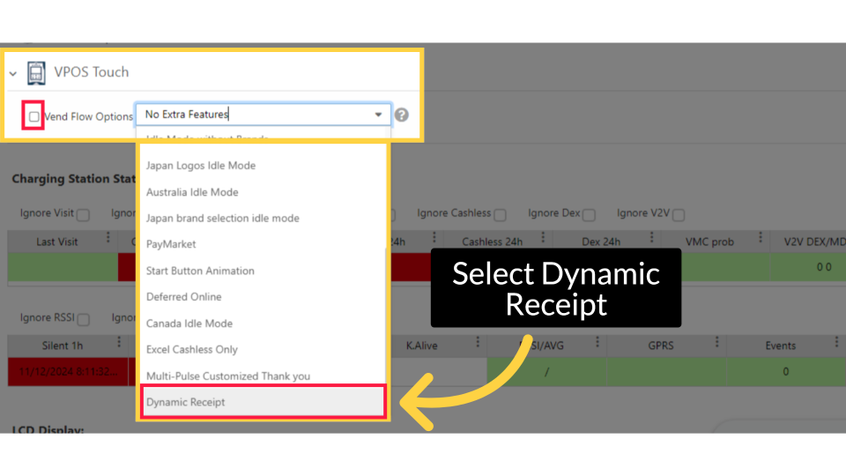Viewport: 846px width, 476px height.
Task: Click the VMC prob column header
Action: click(x=709, y=242)
